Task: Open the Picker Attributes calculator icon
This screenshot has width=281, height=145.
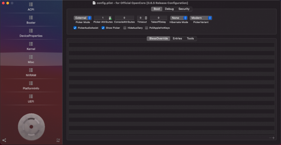Action: [x=110, y=18]
